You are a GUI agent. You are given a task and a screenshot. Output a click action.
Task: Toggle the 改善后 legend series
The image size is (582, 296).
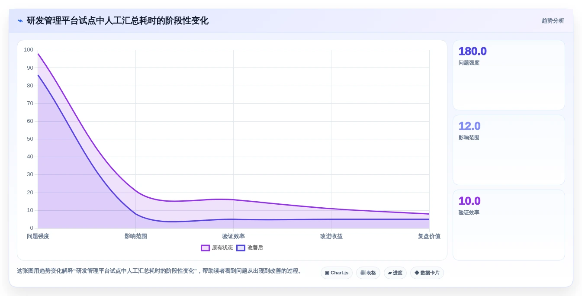(250, 248)
